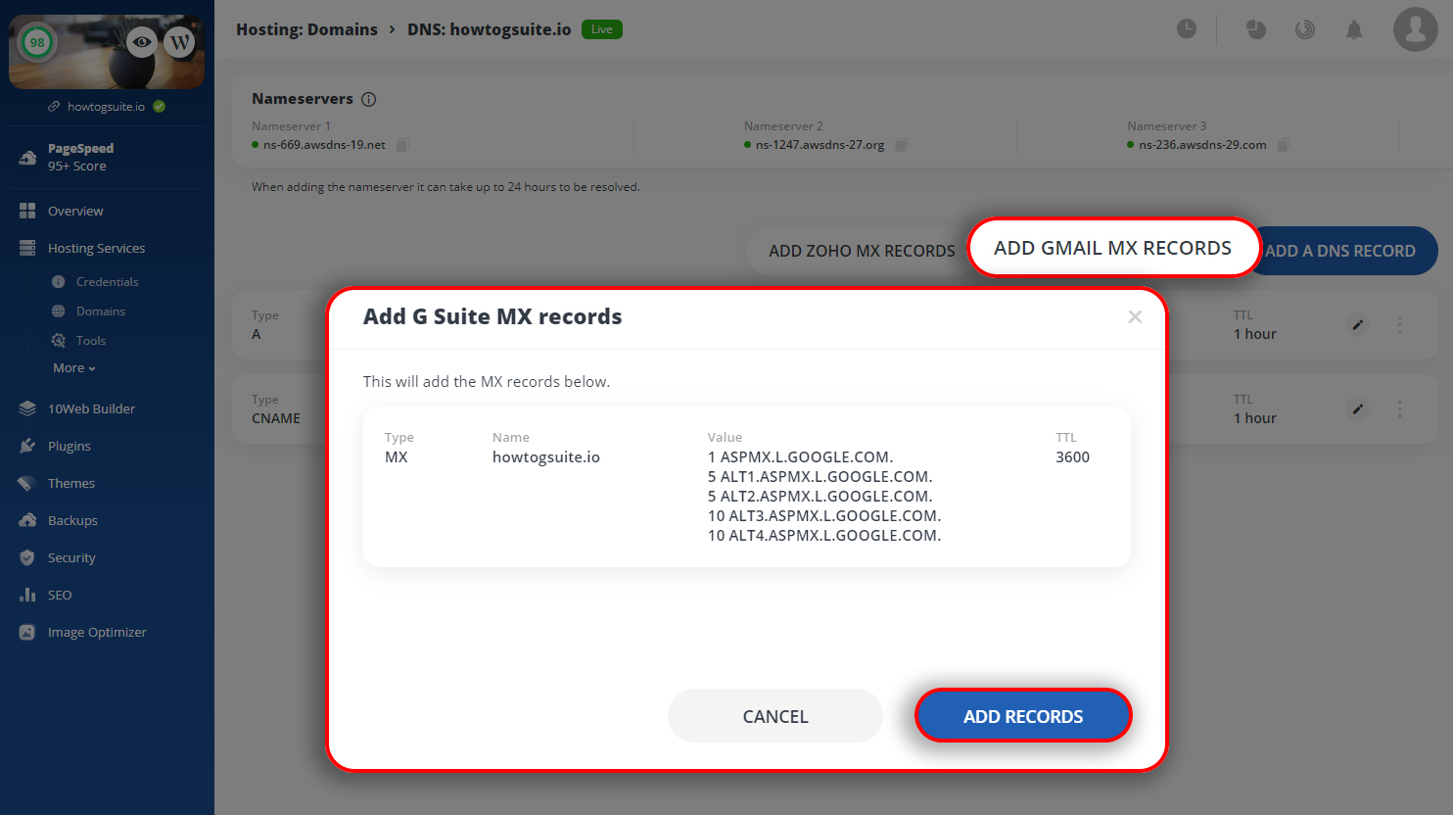Open user account avatar menu
Image resolution: width=1453 pixels, height=815 pixels.
pyautogui.click(x=1416, y=29)
